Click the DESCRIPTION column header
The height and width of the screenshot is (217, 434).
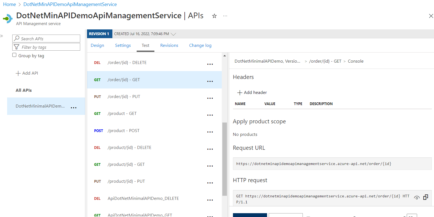click(321, 104)
